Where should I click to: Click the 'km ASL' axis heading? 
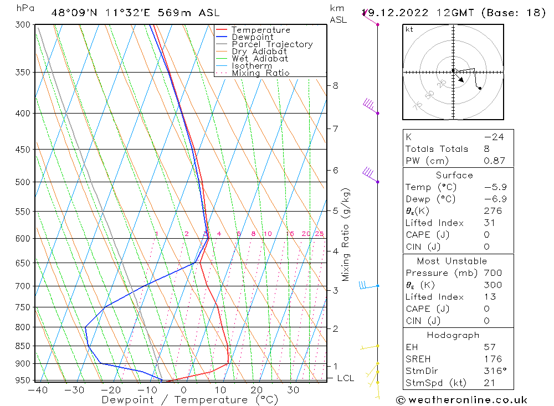coord(338,14)
